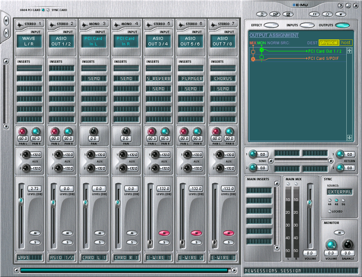The width and height of the screenshot is (362, 277).
Task: Open a session using the folder icon
Action: [275, 14]
